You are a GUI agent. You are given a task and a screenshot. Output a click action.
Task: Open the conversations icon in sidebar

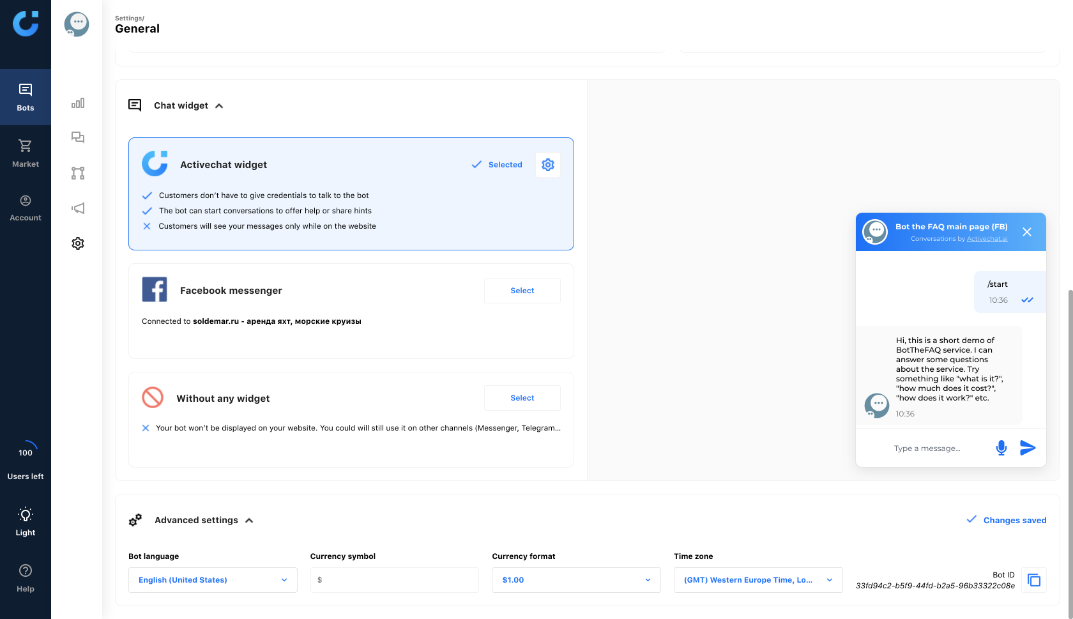coord(78,137)
